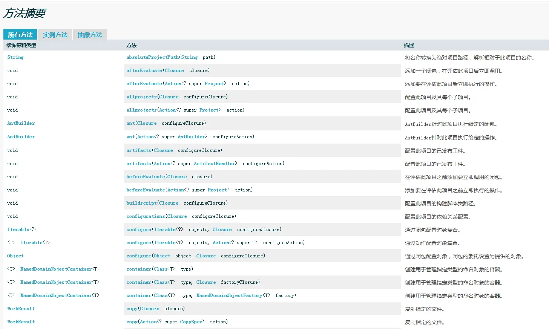
Task: Click void cell in configurations row
Action: (12, 216)
